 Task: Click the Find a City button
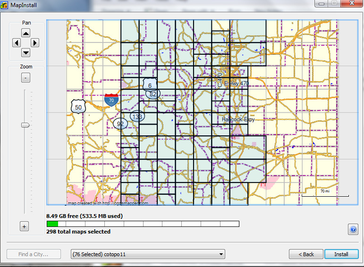(x=33, y=254)
